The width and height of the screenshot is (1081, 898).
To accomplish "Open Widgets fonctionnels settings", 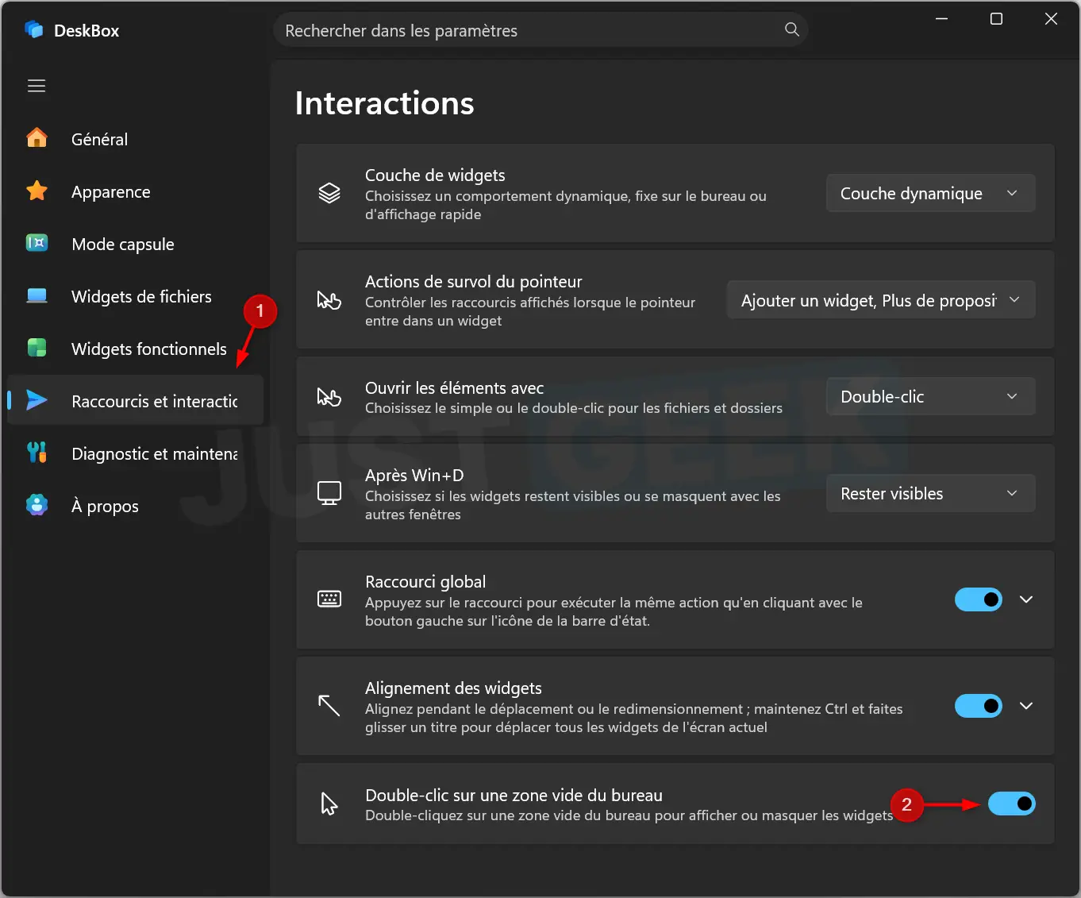I will (x=135, y=349).
